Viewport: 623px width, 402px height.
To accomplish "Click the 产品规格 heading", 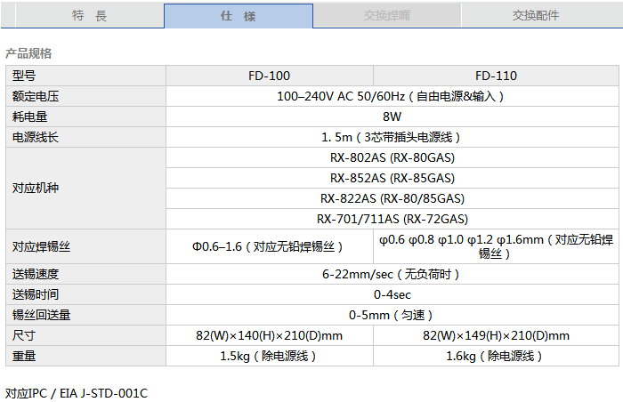I will click(28, 53).
